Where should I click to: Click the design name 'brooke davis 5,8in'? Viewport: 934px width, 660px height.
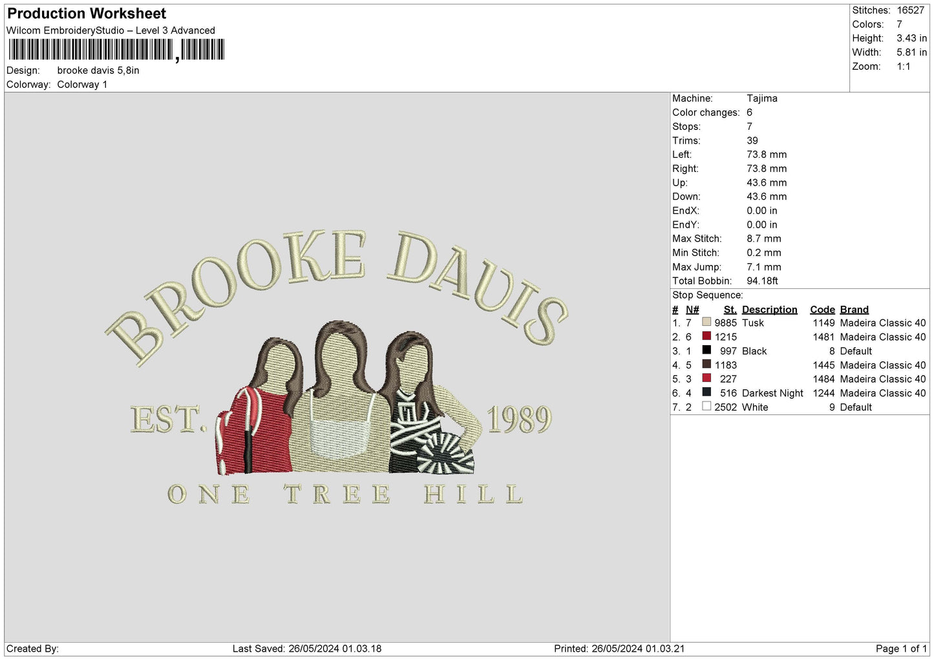click(98, 70)
